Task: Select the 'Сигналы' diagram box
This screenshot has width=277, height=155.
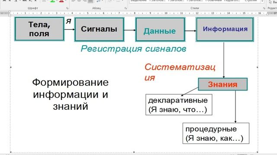Action: 99,29
